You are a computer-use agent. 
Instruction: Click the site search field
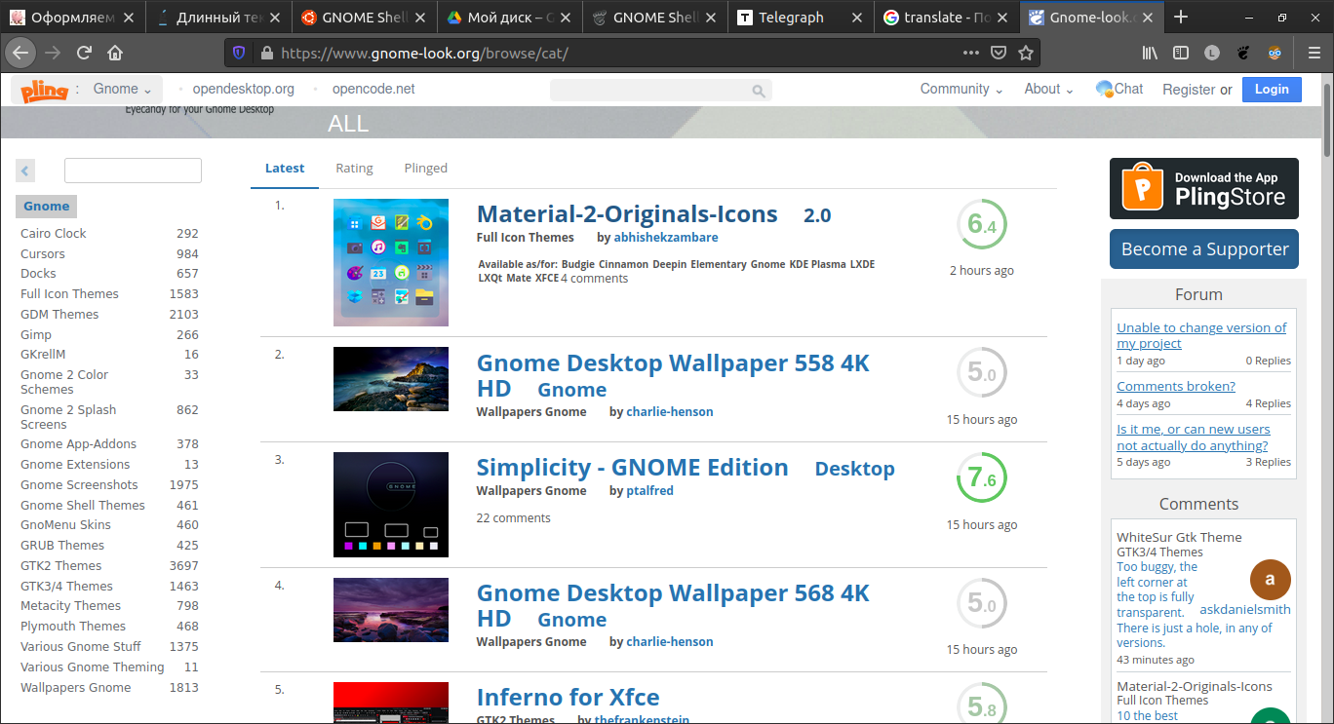click(x=661, y=91)
